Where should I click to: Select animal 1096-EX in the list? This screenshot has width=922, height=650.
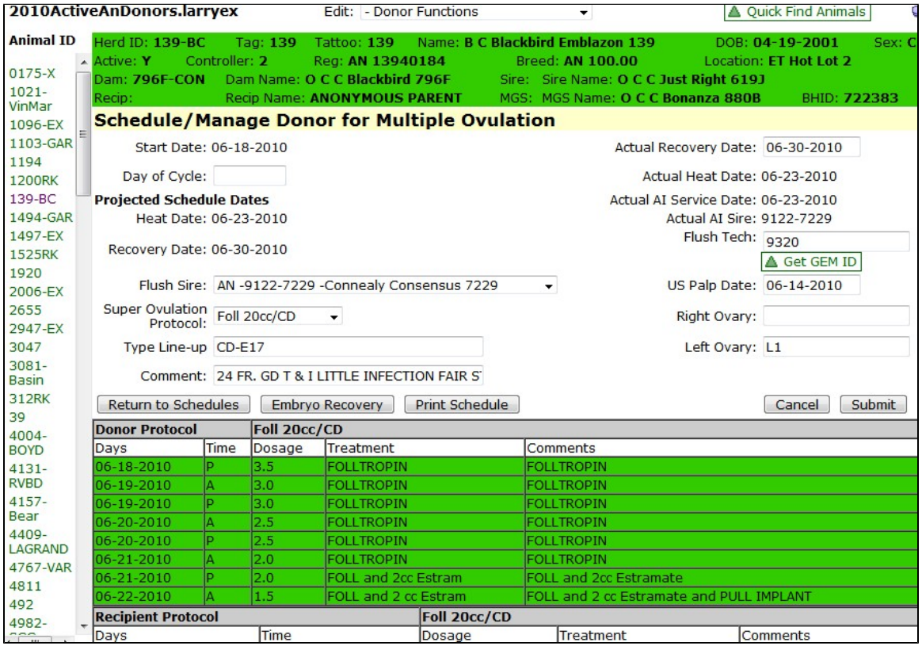click(36, 124)
